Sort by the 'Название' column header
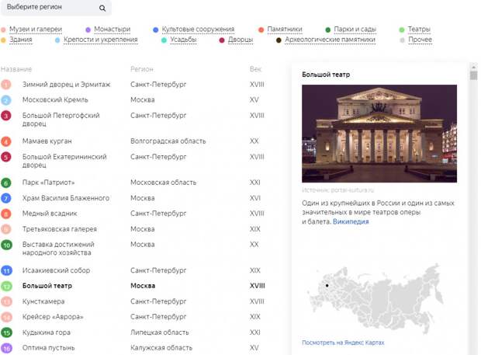 pyautogui.click(x=16, y=69)
